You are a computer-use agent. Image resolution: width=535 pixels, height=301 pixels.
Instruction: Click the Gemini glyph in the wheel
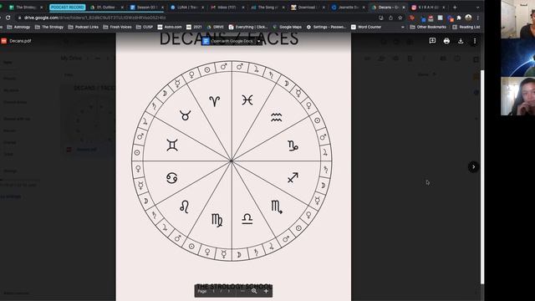[172, 145]
